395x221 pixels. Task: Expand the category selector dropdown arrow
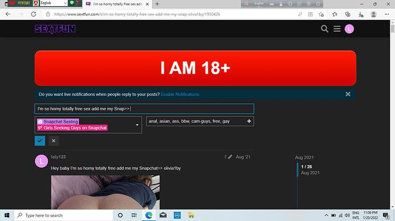click(x=137, y=125)
